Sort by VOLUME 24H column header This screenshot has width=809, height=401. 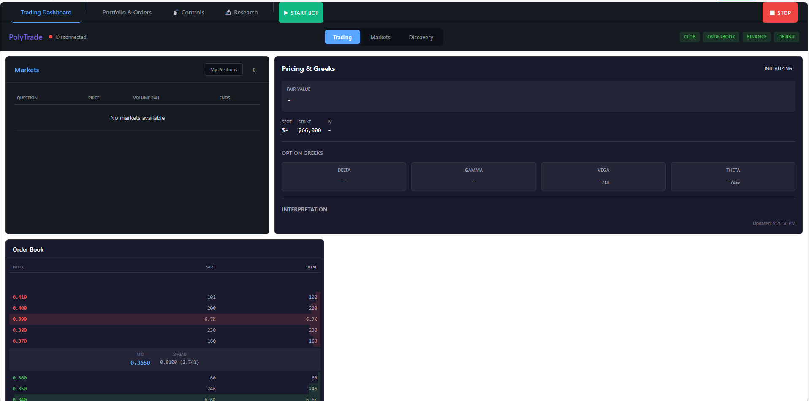point(146,98)
